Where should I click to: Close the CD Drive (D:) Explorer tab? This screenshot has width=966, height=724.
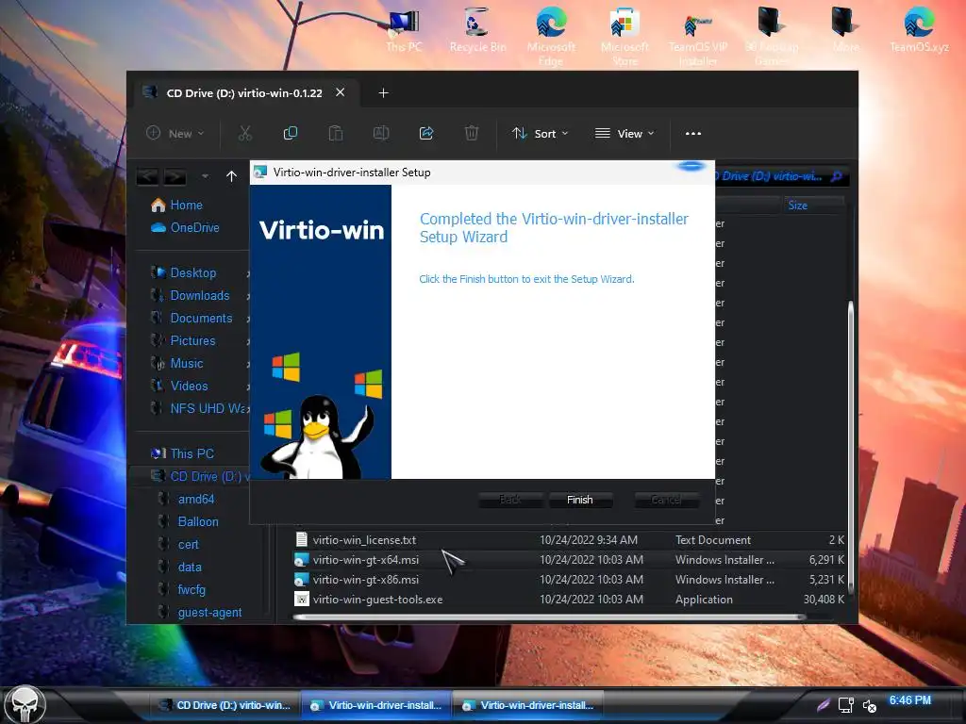coord(340,92)
